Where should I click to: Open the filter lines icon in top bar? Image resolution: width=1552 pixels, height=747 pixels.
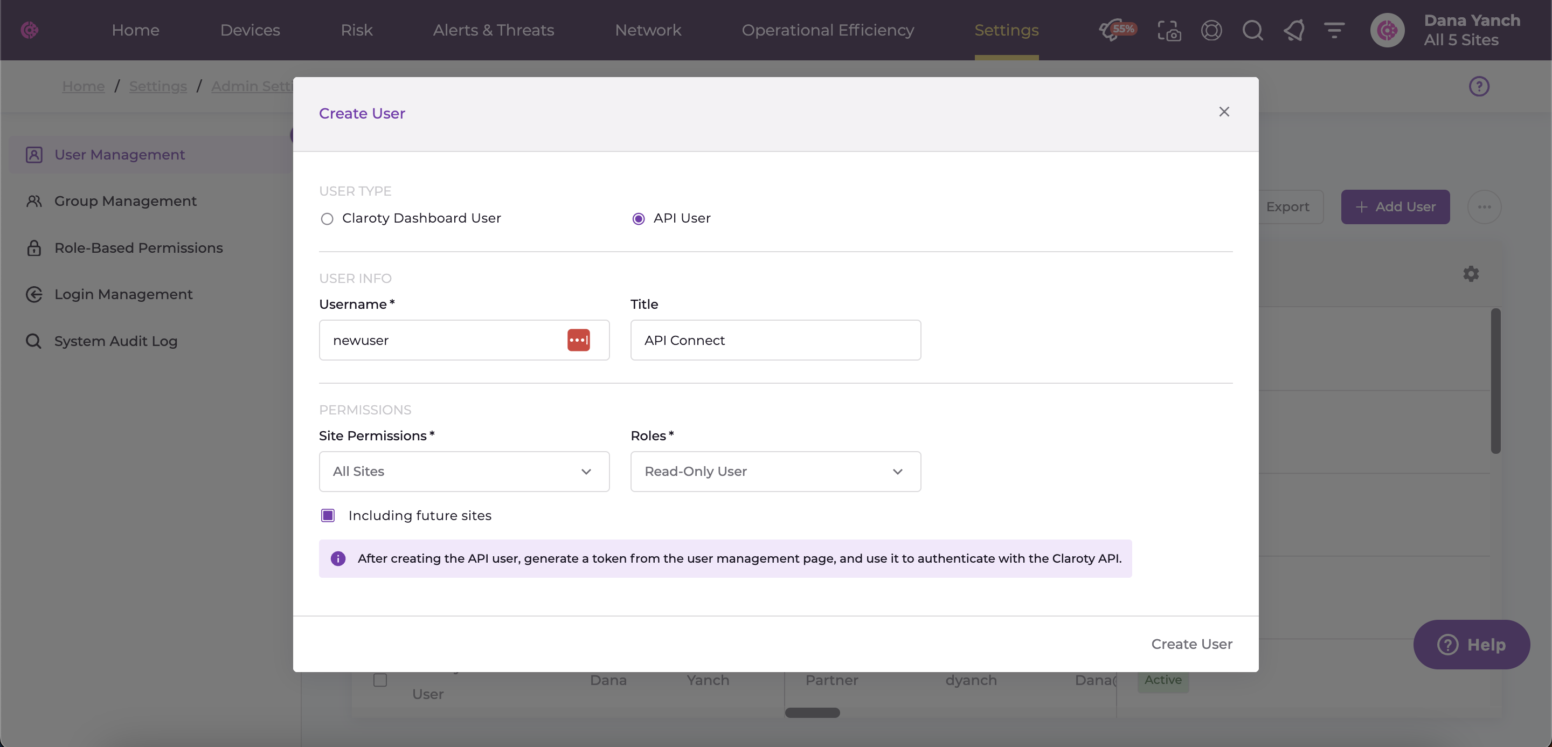point(1334,30)
